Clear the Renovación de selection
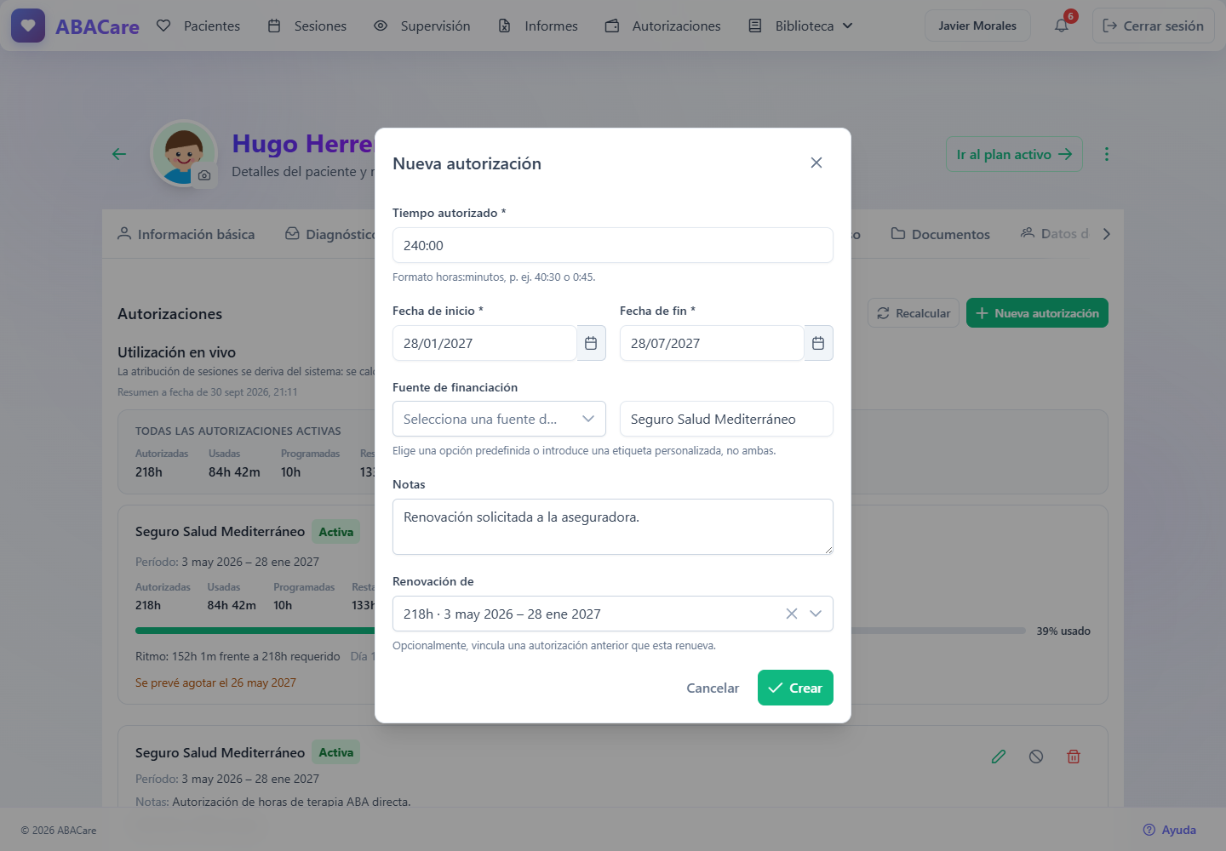The height and width of the screenshot is (851, 1226). point(792,614)
